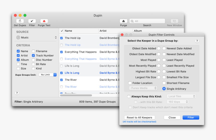Close the Dupin Filter Controls window
216x140 pixels.
click(x=122, y=35)
